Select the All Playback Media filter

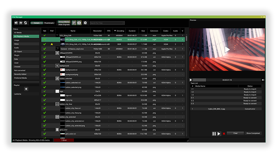click(x=26, y=37)
